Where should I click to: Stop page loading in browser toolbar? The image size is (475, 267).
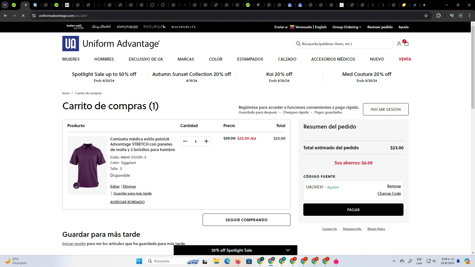(x=23, y=16)
